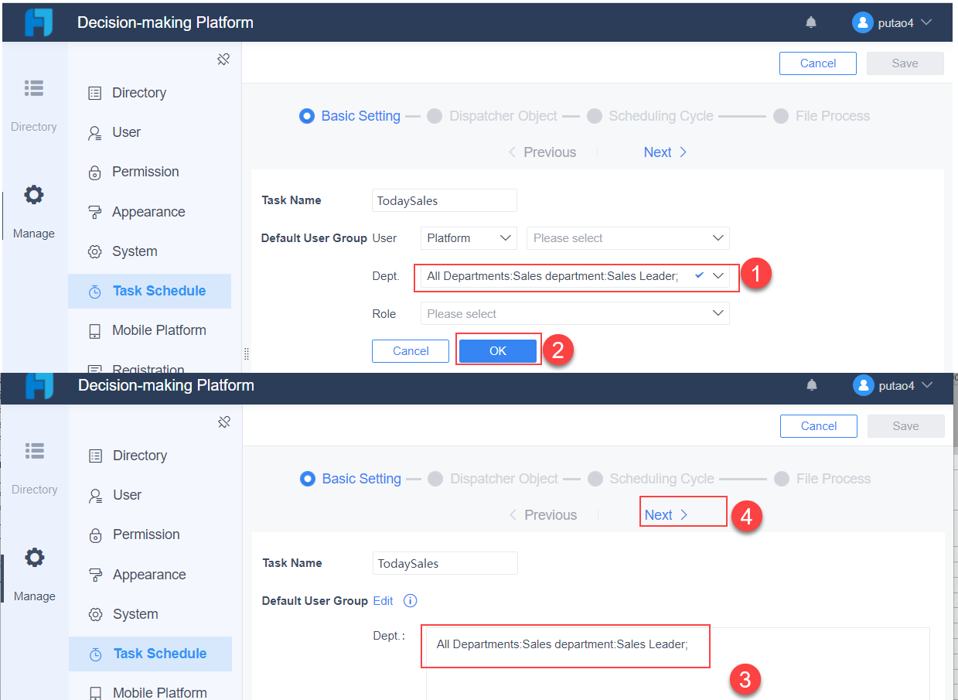Click the User icon in the left menu
The height and width of the screenshot is (700, 958).
96,131
